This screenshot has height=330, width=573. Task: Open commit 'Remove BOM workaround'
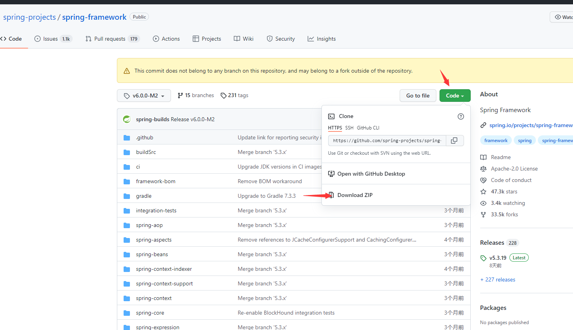point(270,182)
